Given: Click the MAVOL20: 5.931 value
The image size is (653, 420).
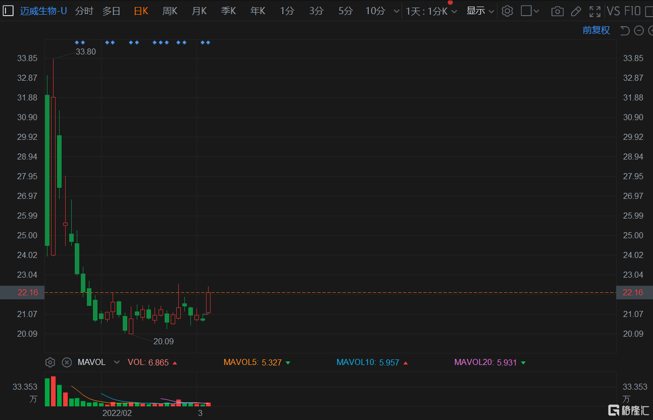Looking at the screenshot, I should [490, 362].
